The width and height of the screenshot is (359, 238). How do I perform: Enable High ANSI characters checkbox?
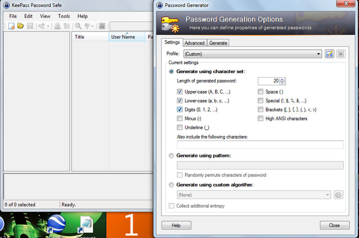261,118
